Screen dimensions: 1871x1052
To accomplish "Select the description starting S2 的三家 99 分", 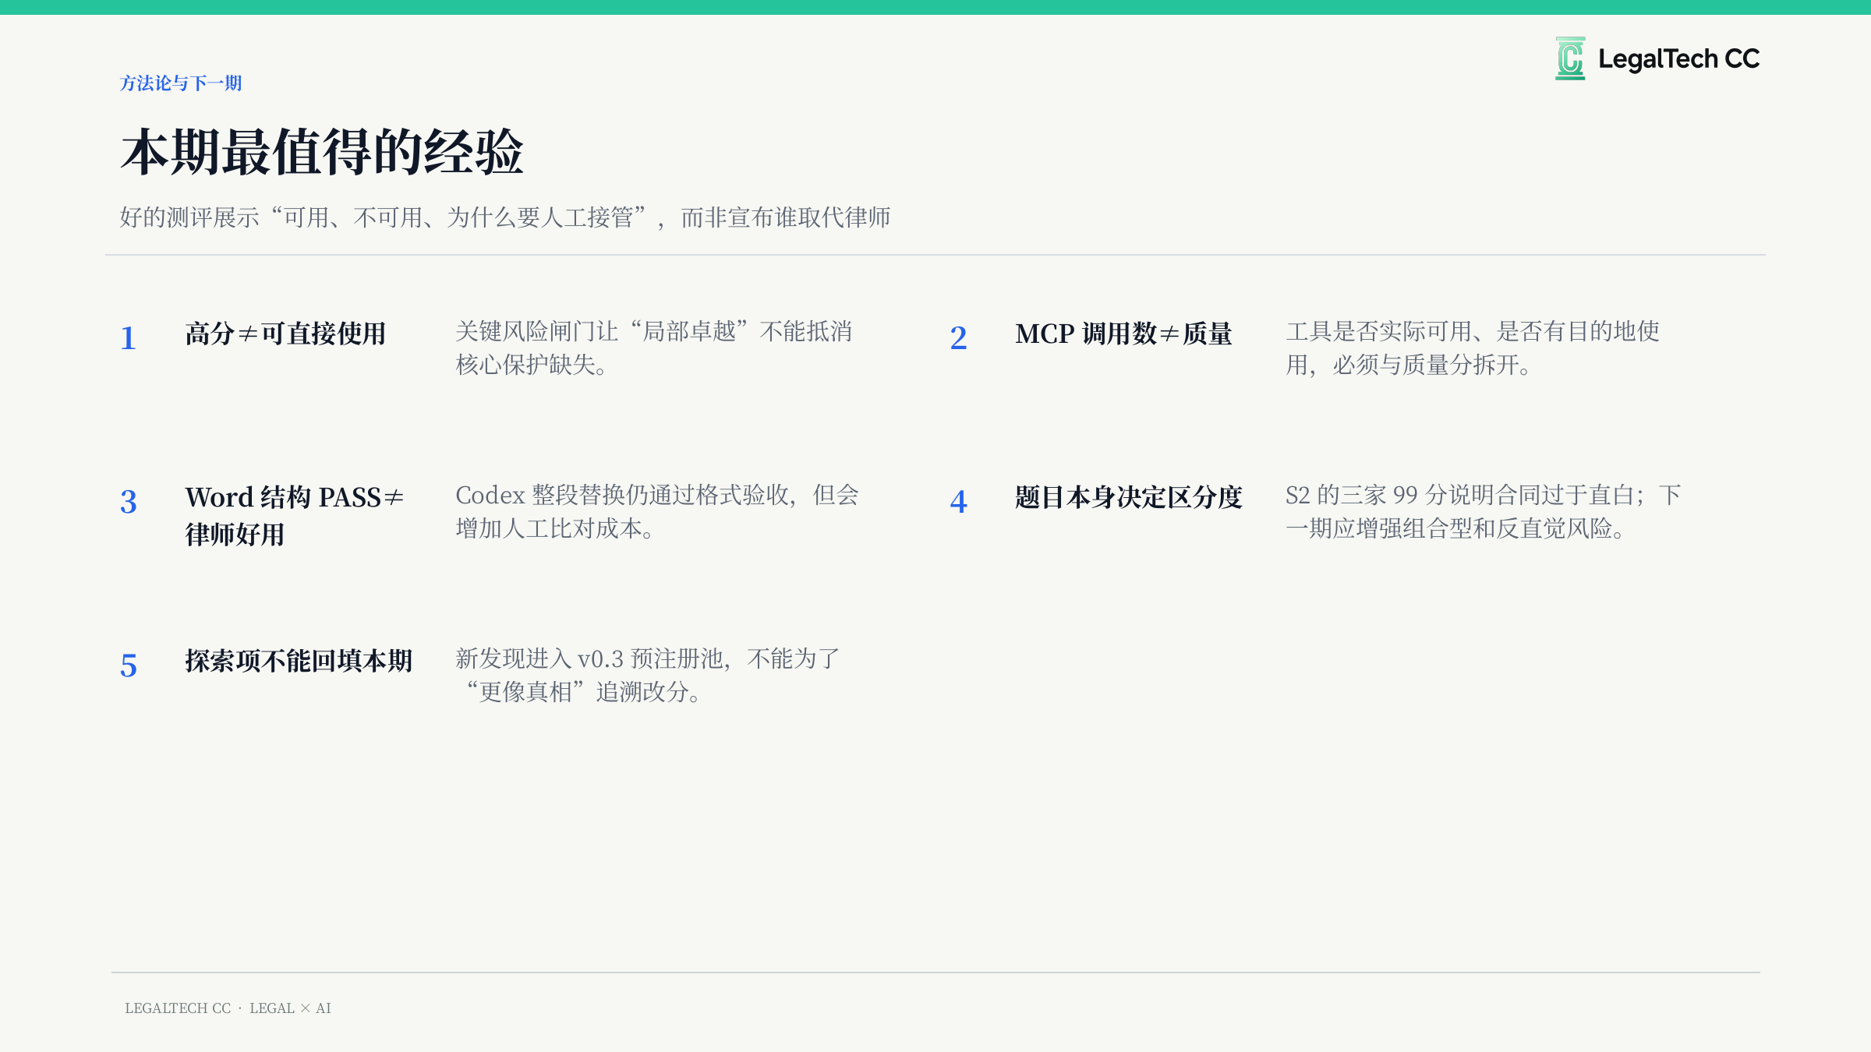I will [x=1484, y=511].
